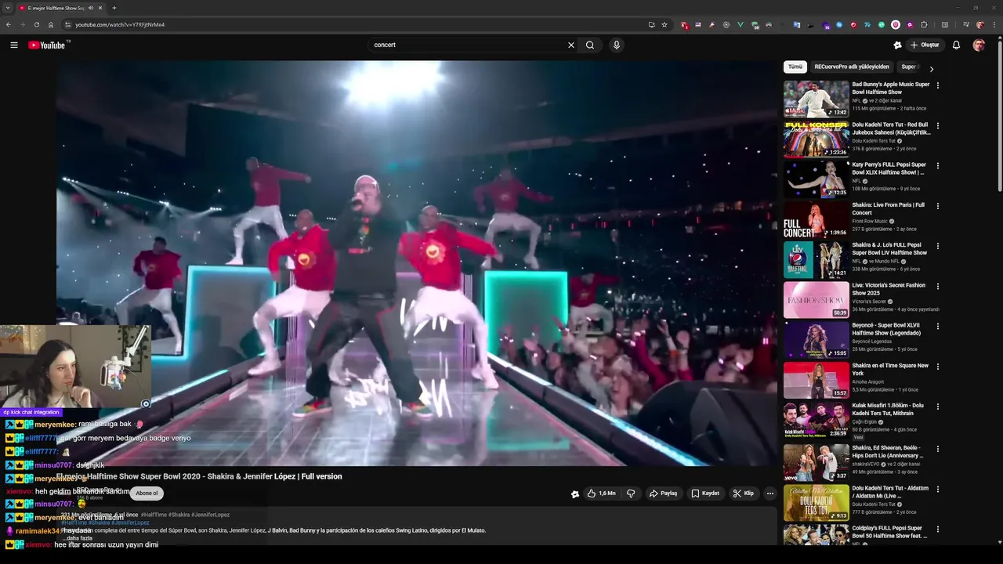Open the browser profile avatar
This screenshot has width=1003, height=564.
pyautogui.click(x=979, y=24)
